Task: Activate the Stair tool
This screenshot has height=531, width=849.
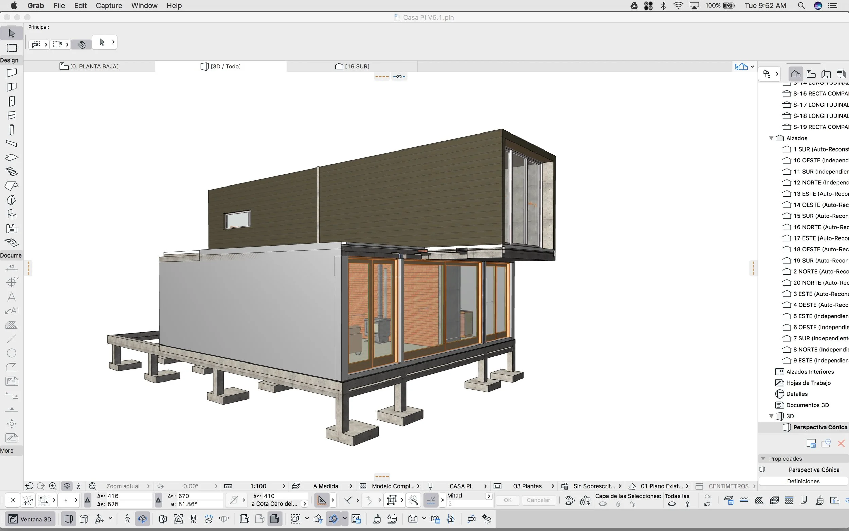Action: coord(12,172)
